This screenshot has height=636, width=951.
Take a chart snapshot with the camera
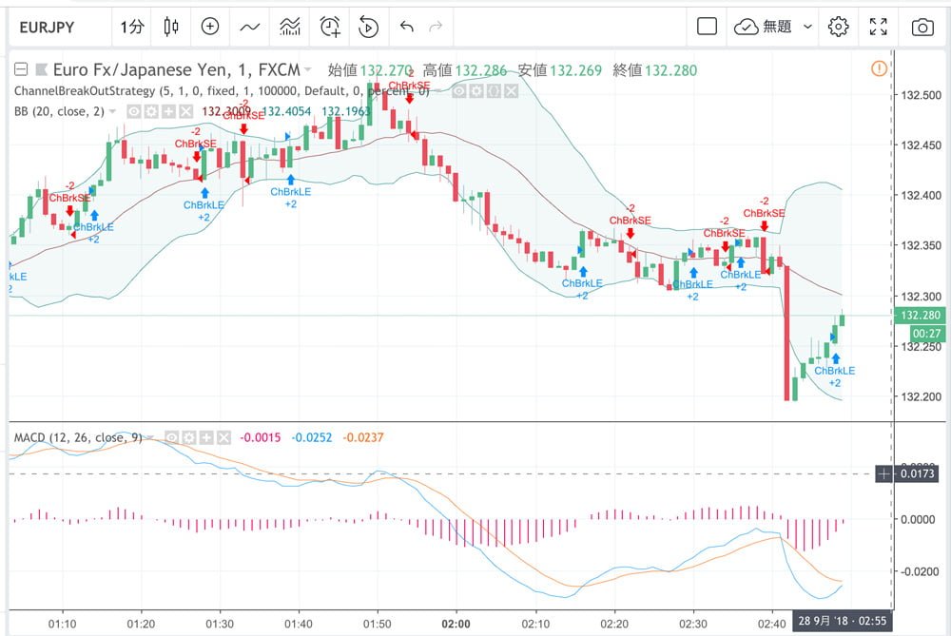click(922, 28)
